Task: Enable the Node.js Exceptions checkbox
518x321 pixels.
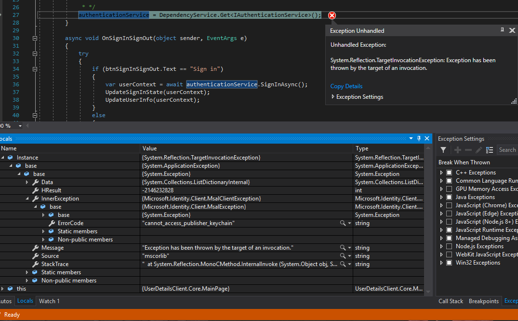Action: tap(449, 246)
